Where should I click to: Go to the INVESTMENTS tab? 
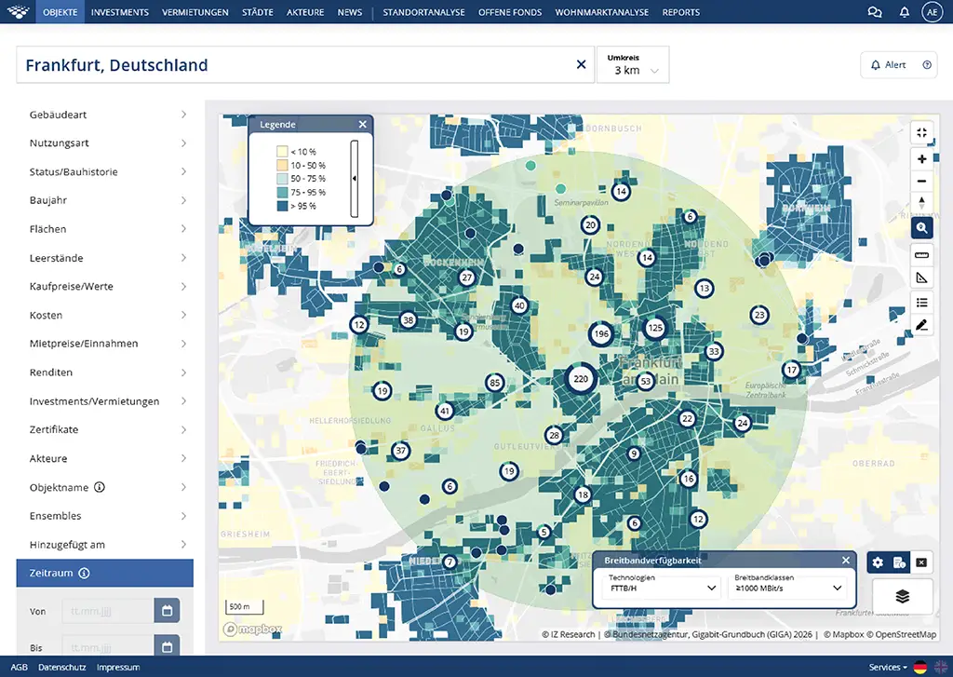tap(120, 12)
